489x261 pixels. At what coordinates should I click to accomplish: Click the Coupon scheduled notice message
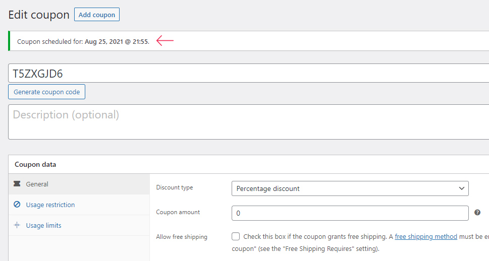click(83, 41)
